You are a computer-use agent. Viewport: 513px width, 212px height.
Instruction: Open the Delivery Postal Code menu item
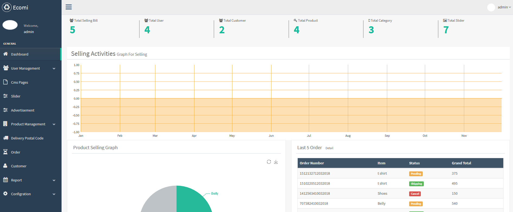tap(31, 138)
